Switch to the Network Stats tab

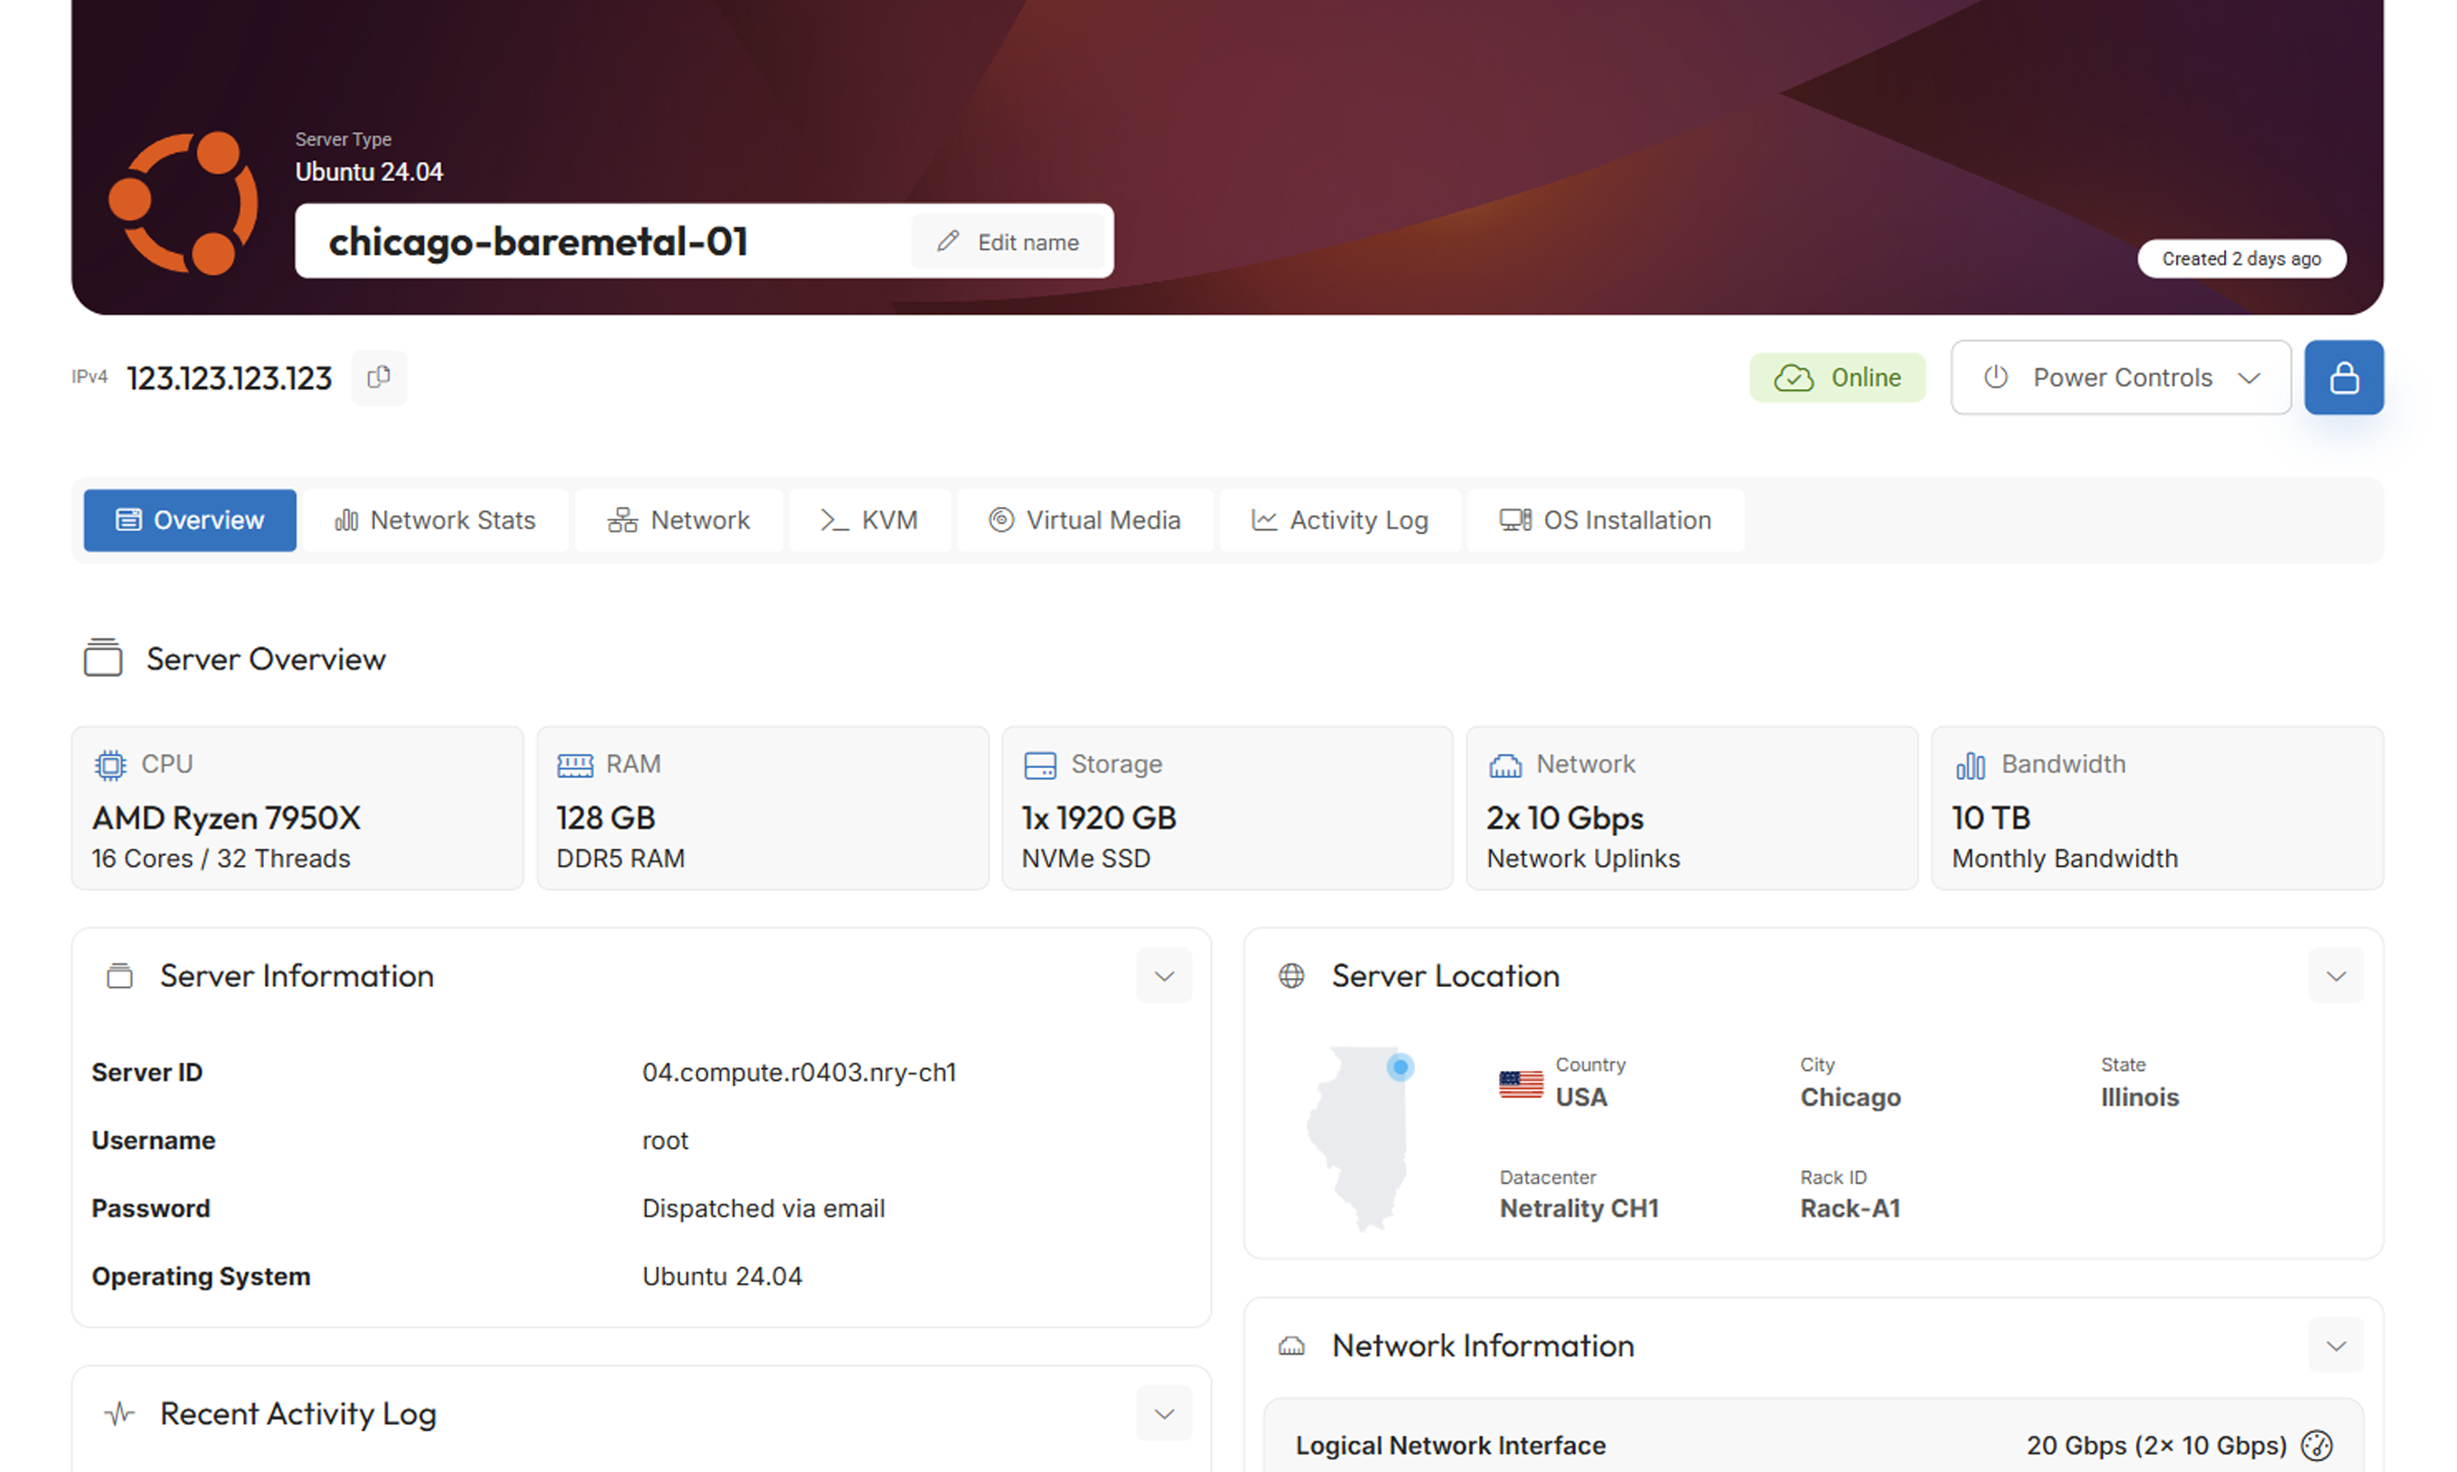[436, 519]
